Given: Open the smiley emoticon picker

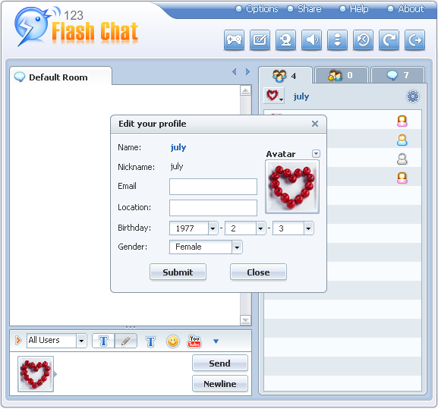Looking at the screenshot, I should (x=172, y=341).
